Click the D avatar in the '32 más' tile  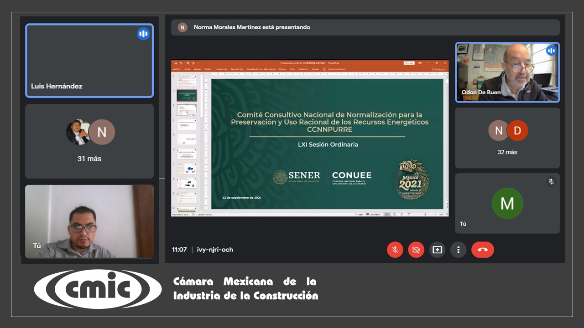[x=517, y=131]
